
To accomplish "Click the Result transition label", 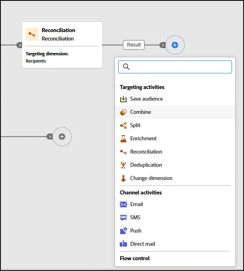I will (x=134, y=45).
